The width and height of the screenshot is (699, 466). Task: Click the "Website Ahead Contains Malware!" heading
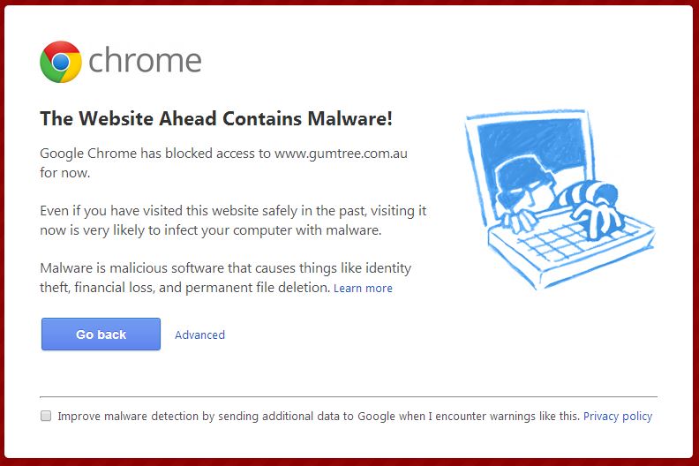point(216,119)
